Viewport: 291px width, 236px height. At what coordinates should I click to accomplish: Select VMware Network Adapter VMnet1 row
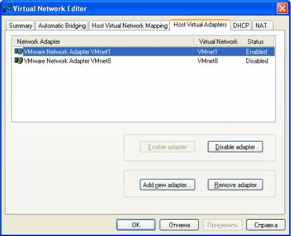(144, 52)
